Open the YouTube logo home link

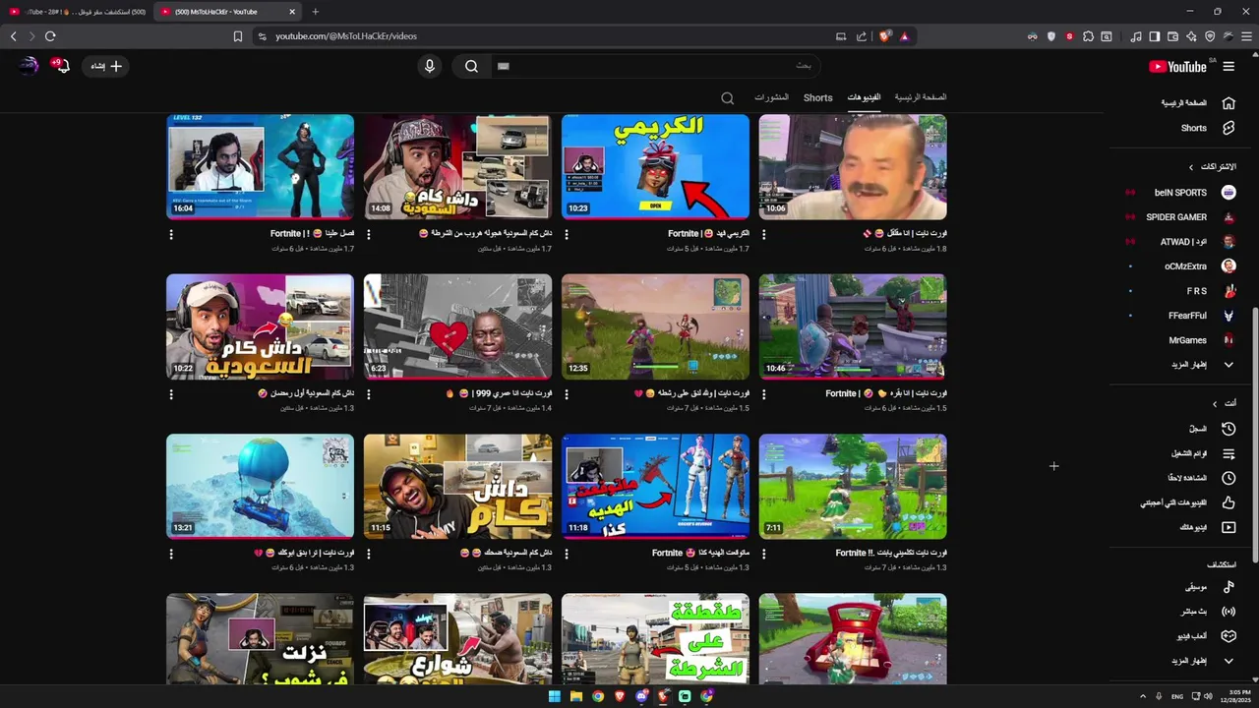click(1178, 66)
